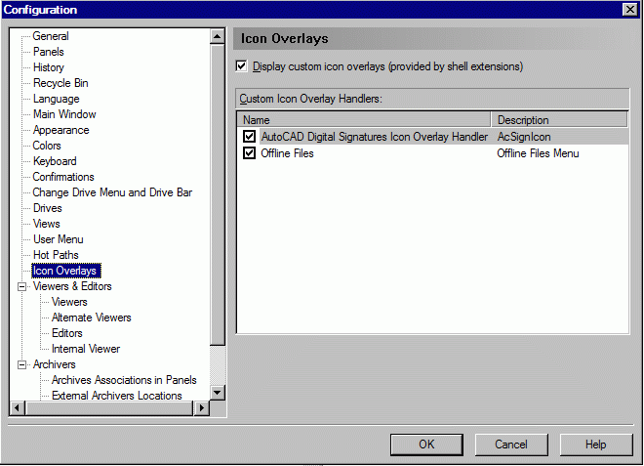Viewport: 644px width, 466px height.
Task: Select External Archivers Locations item
Action: coord(117,396)
